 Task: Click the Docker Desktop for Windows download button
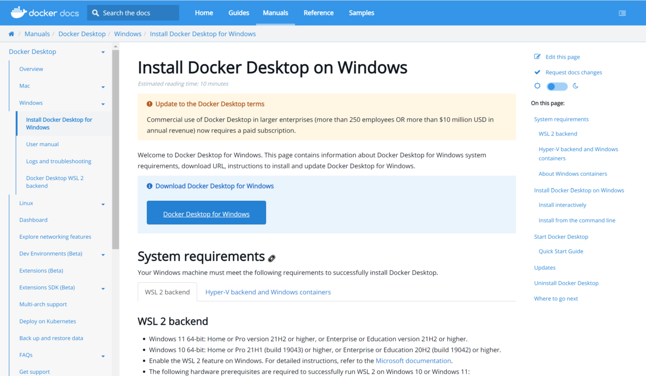point(206,213)
